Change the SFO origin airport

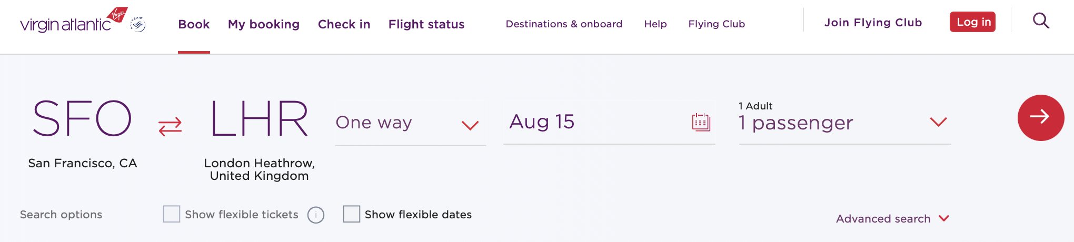click(x=82, y=119)
